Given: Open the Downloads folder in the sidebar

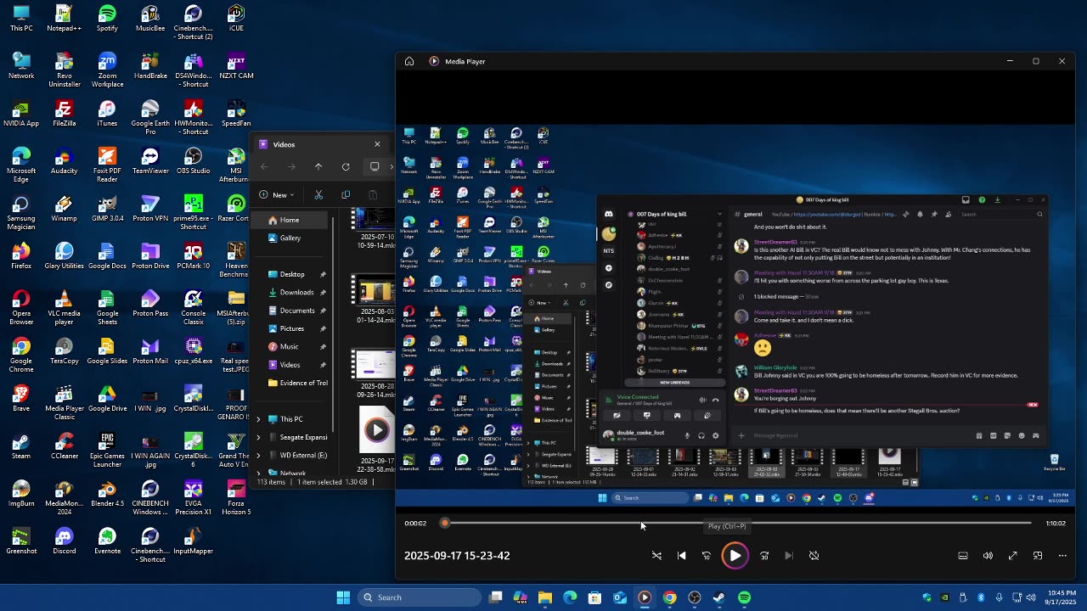Looking at the screenshot, I should coord(296,292).
